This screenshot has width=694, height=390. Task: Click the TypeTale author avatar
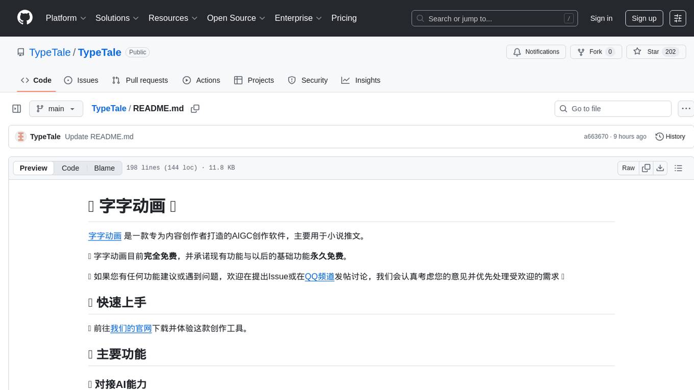[21, 137]
